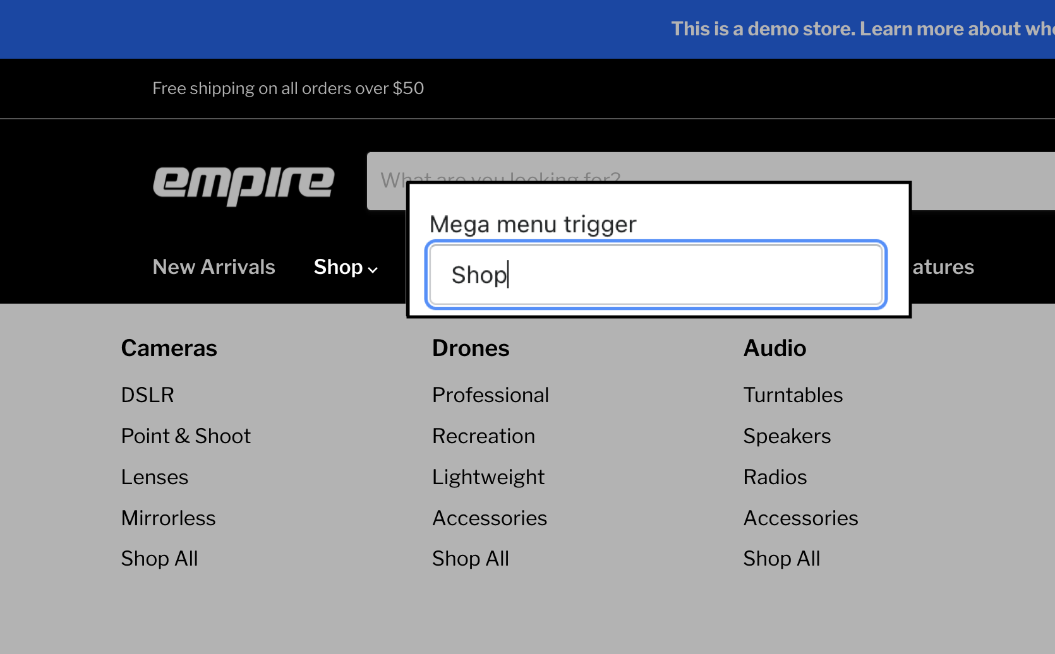Click the empire store logo
Screen dimensions: 1055x654
click(x=244, y=185)
